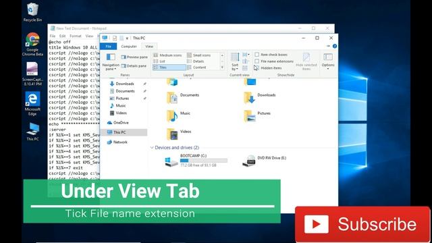
Task: Open folder Options button
Action: [x=328, y=61]
